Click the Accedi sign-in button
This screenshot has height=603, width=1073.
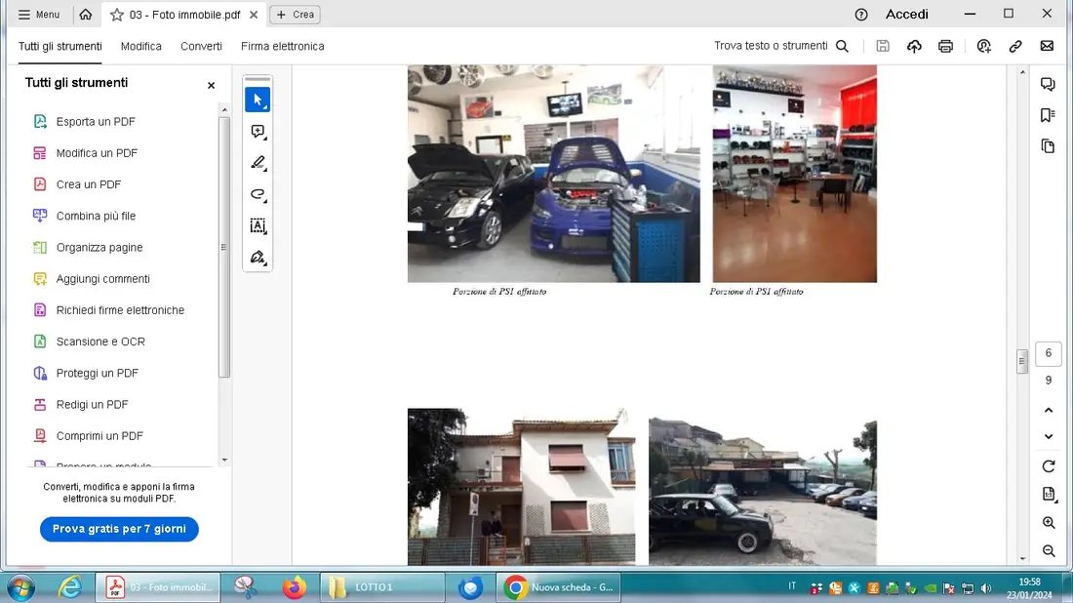(907, 15)
